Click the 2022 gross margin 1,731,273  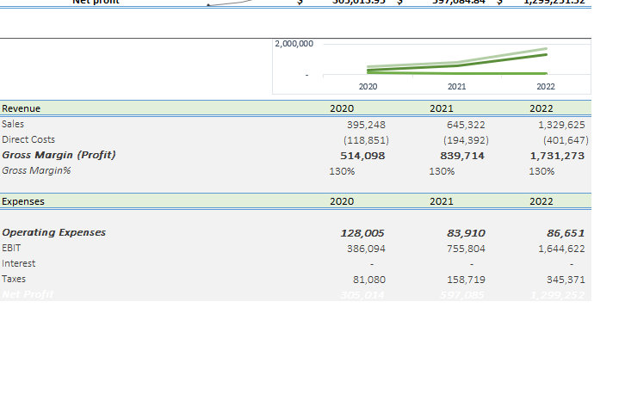click(557, 156)
